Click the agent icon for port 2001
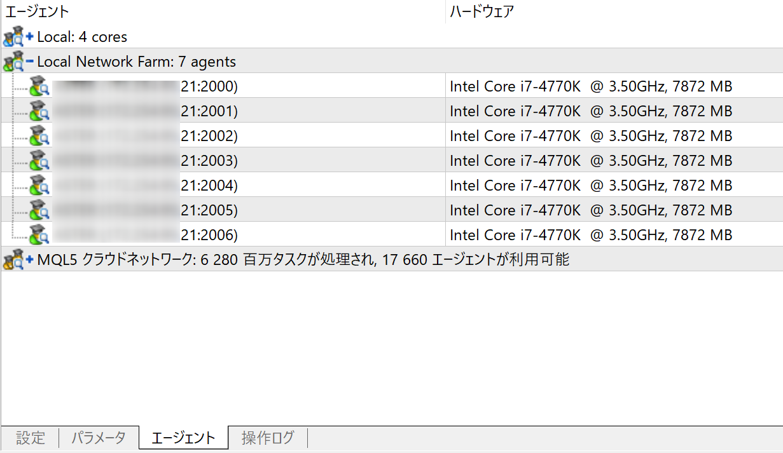This screenshot has width=783, height=453. click(x=39, y=111)
